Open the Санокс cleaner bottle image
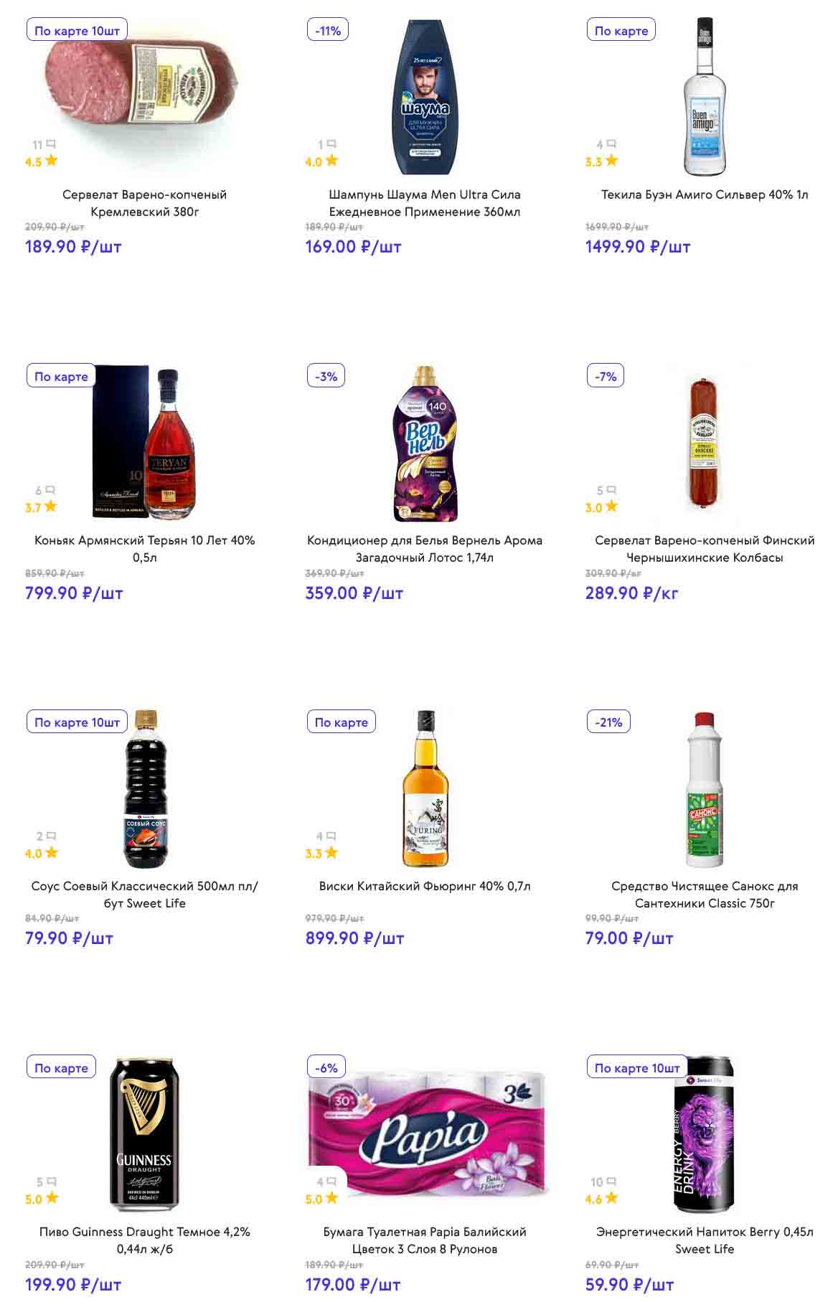Screen dimensions: 833x1302 [705, 789]
